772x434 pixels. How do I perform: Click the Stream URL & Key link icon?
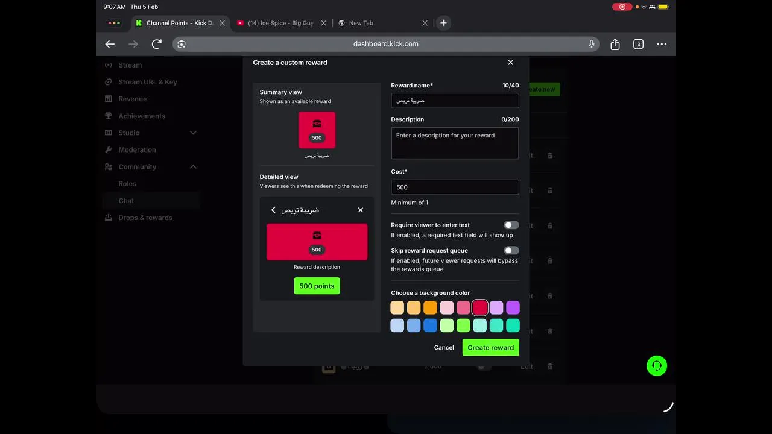click(109, 82)
